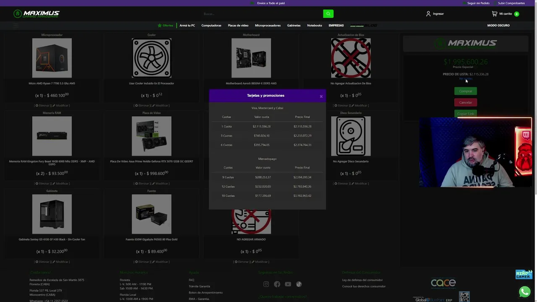Click the Copiar Link button
Viewport: 537px width, 302px height.
tap(466, 114)
